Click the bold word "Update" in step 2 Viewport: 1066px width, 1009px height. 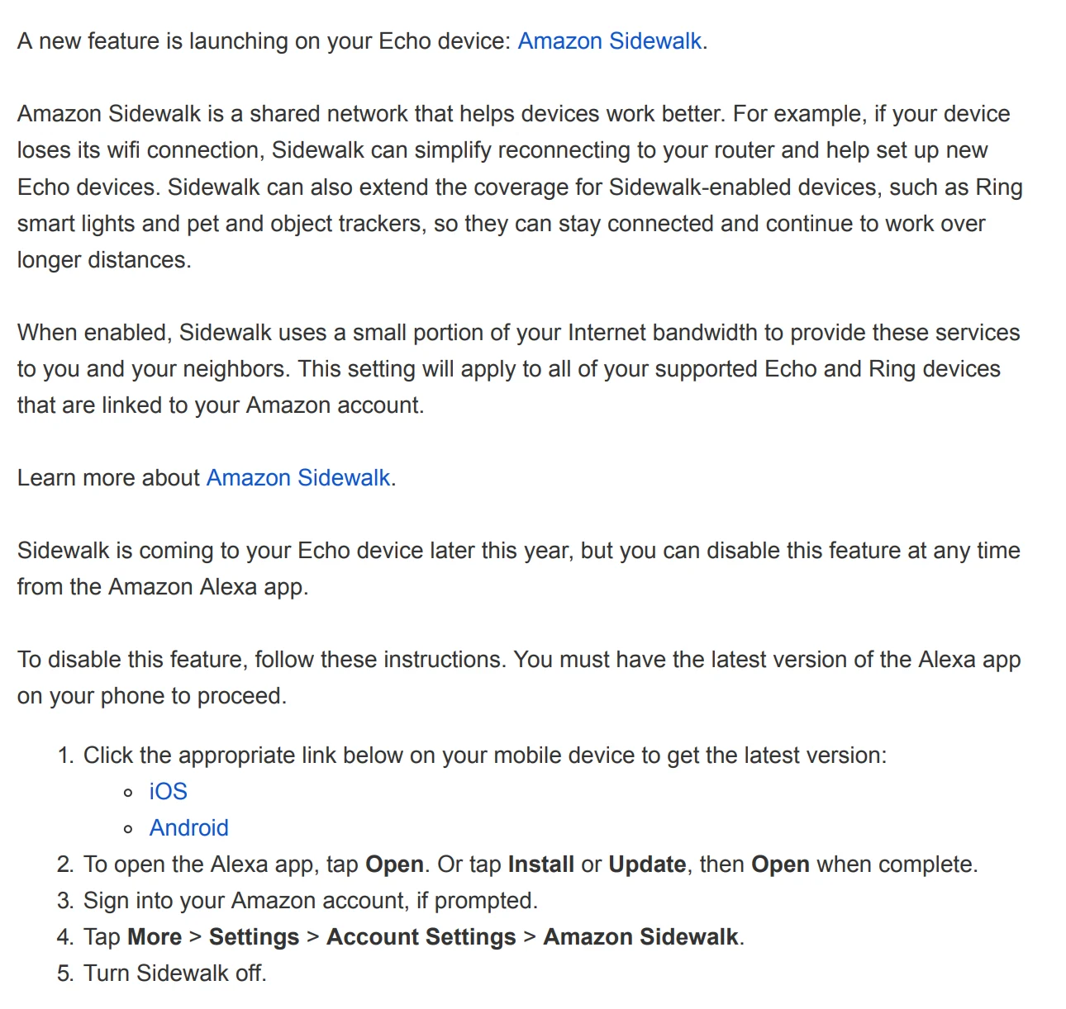[x=647, y=865]
